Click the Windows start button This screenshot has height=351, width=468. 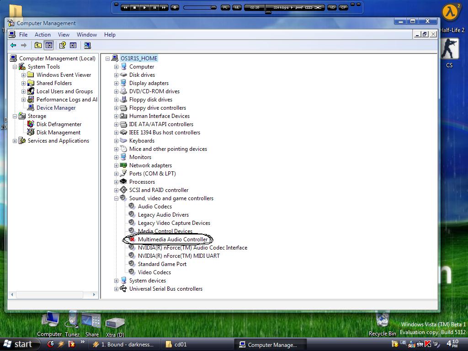(18, 344)
